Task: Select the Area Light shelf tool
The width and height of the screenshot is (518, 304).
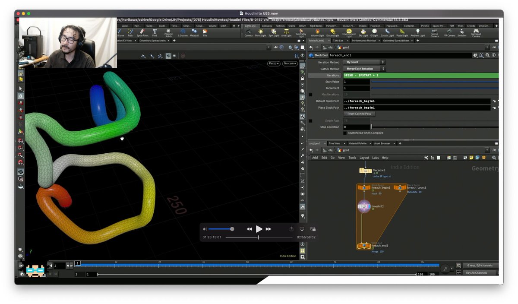Action: (x=286, y=32)
